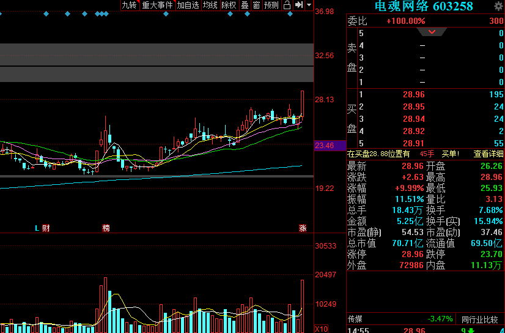Click the 金额 value 5.25亿
Viewport: 505px width, 333px height.
[410, 221]
